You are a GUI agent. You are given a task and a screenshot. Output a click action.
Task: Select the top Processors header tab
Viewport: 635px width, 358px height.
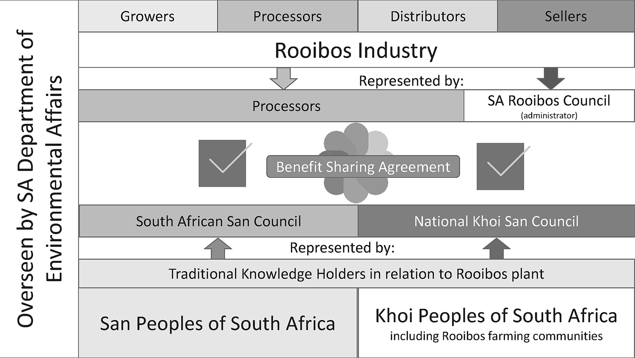pyautogui.click(x=287, y=16)
